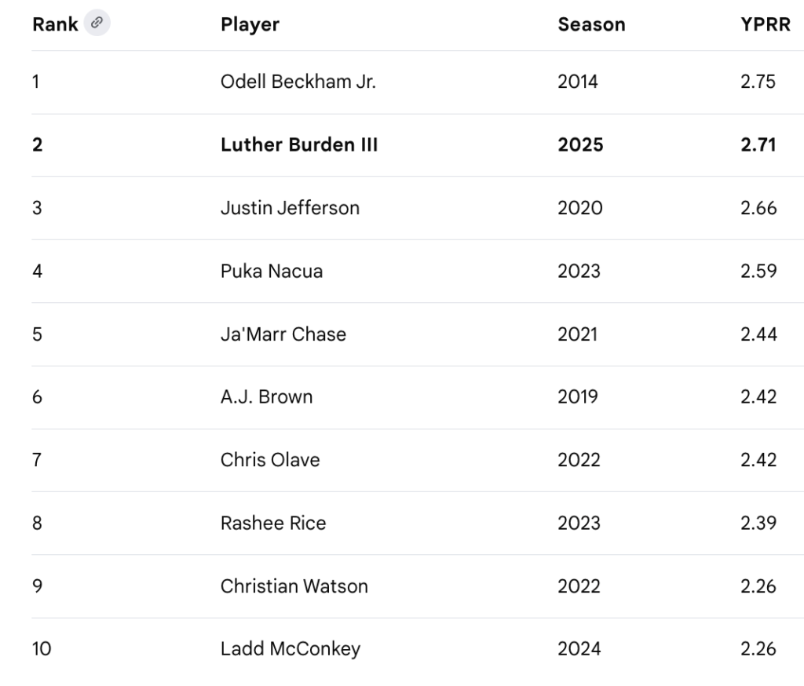Click the bold Luther Burden III name
Viewport: 804px width, 686px height.
point(299,144)
